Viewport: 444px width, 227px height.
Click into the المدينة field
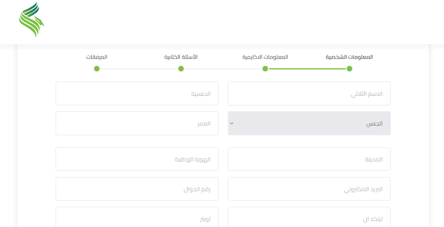(309, 159)
